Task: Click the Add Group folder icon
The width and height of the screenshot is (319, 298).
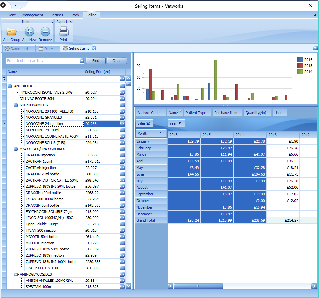Action: tap(11, 32)
